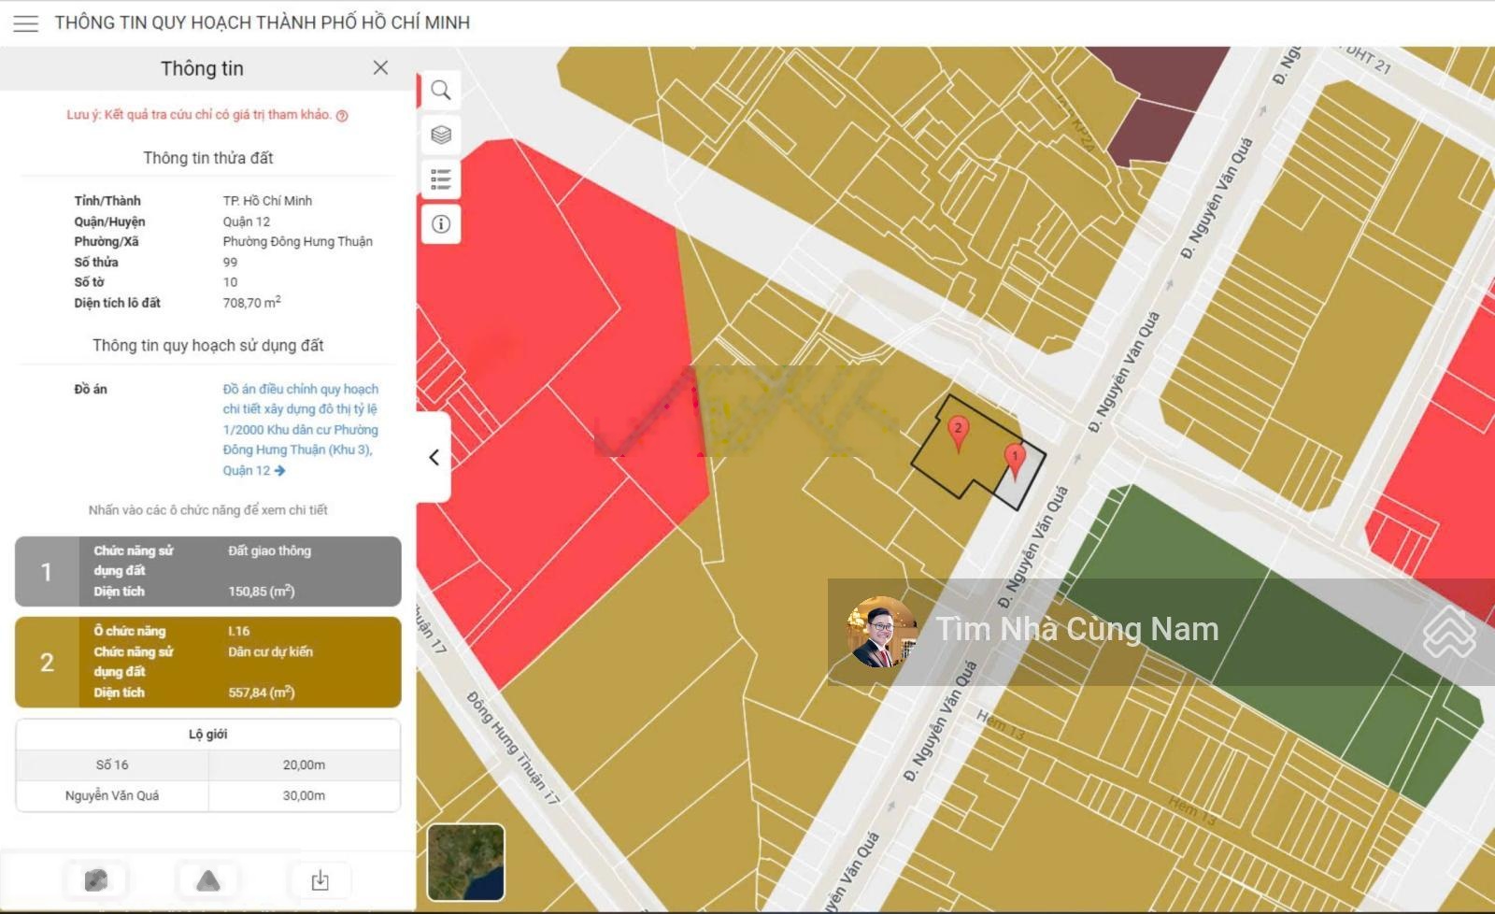Viewport: 1495px width, 914px height.
Task: Open the hamburger menu in the header
Action: coord(26,23)
